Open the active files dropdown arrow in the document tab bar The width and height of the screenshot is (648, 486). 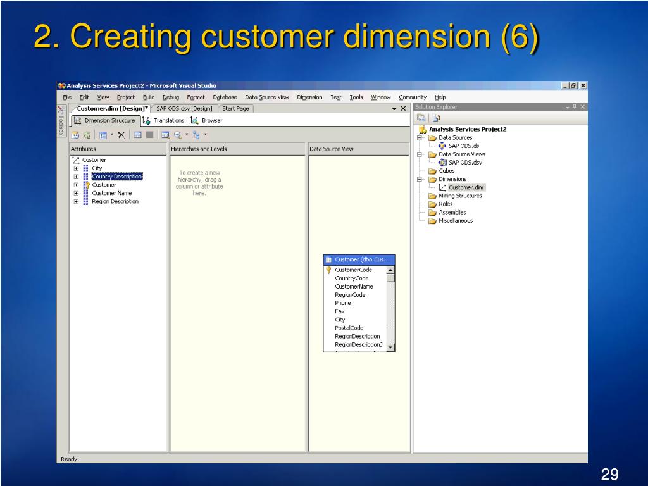[394, 109]
